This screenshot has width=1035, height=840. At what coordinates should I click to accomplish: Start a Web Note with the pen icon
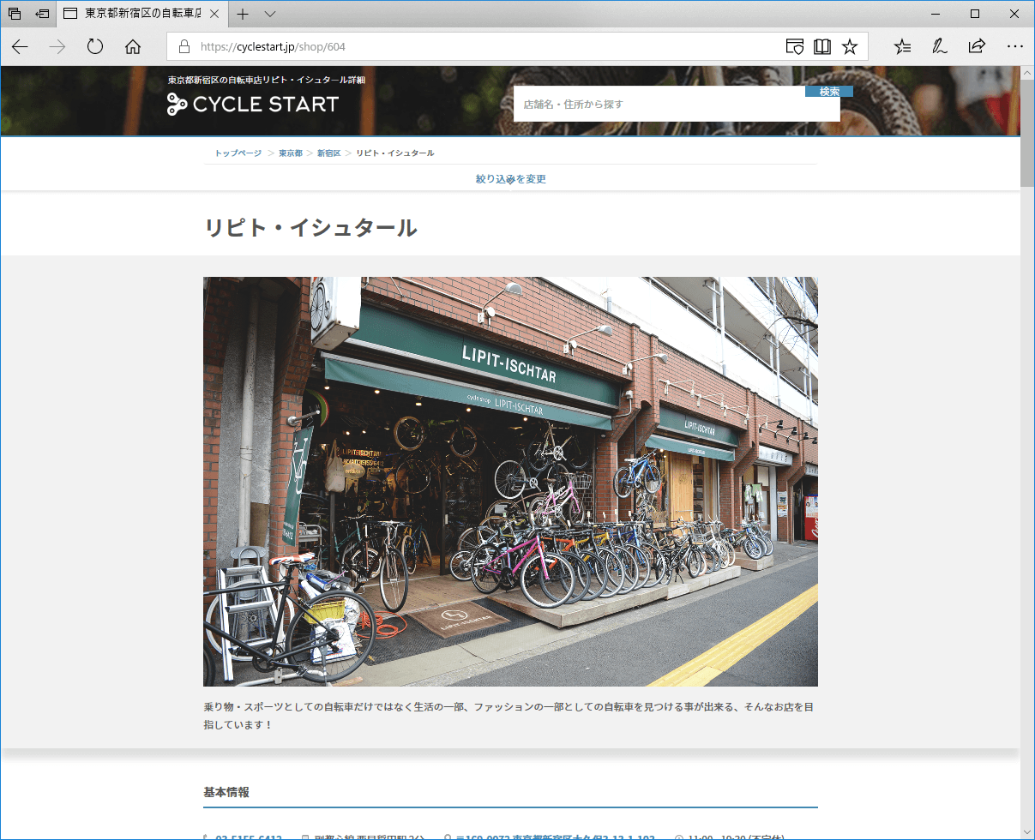click(939, 47)
